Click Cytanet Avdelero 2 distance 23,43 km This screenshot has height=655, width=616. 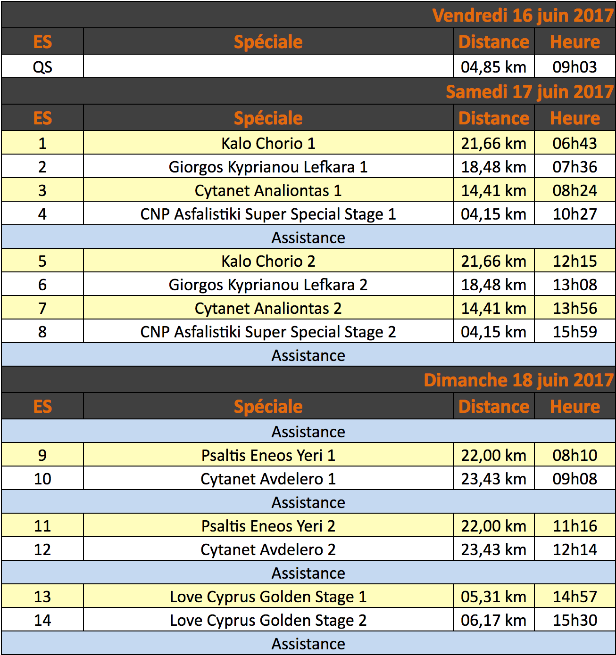[x=493, y=549]
